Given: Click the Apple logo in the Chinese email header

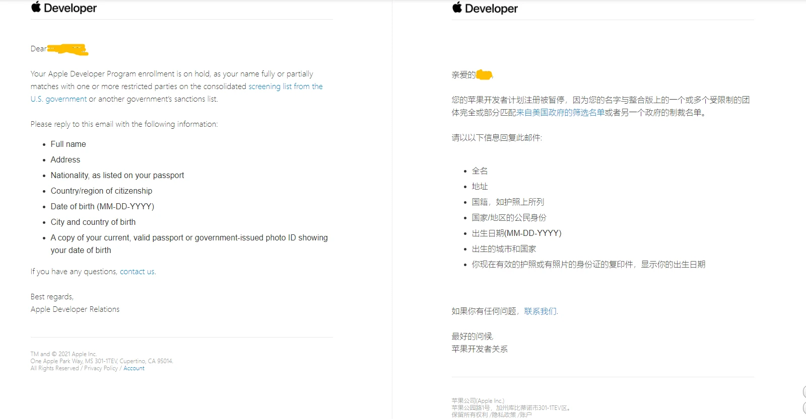Looking at the screenshot, I should pyautogui.click(x=457, y=8).
